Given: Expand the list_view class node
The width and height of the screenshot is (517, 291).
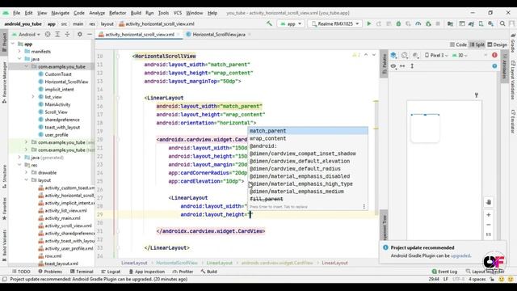Looking at the screenshot, I should 33,97.
